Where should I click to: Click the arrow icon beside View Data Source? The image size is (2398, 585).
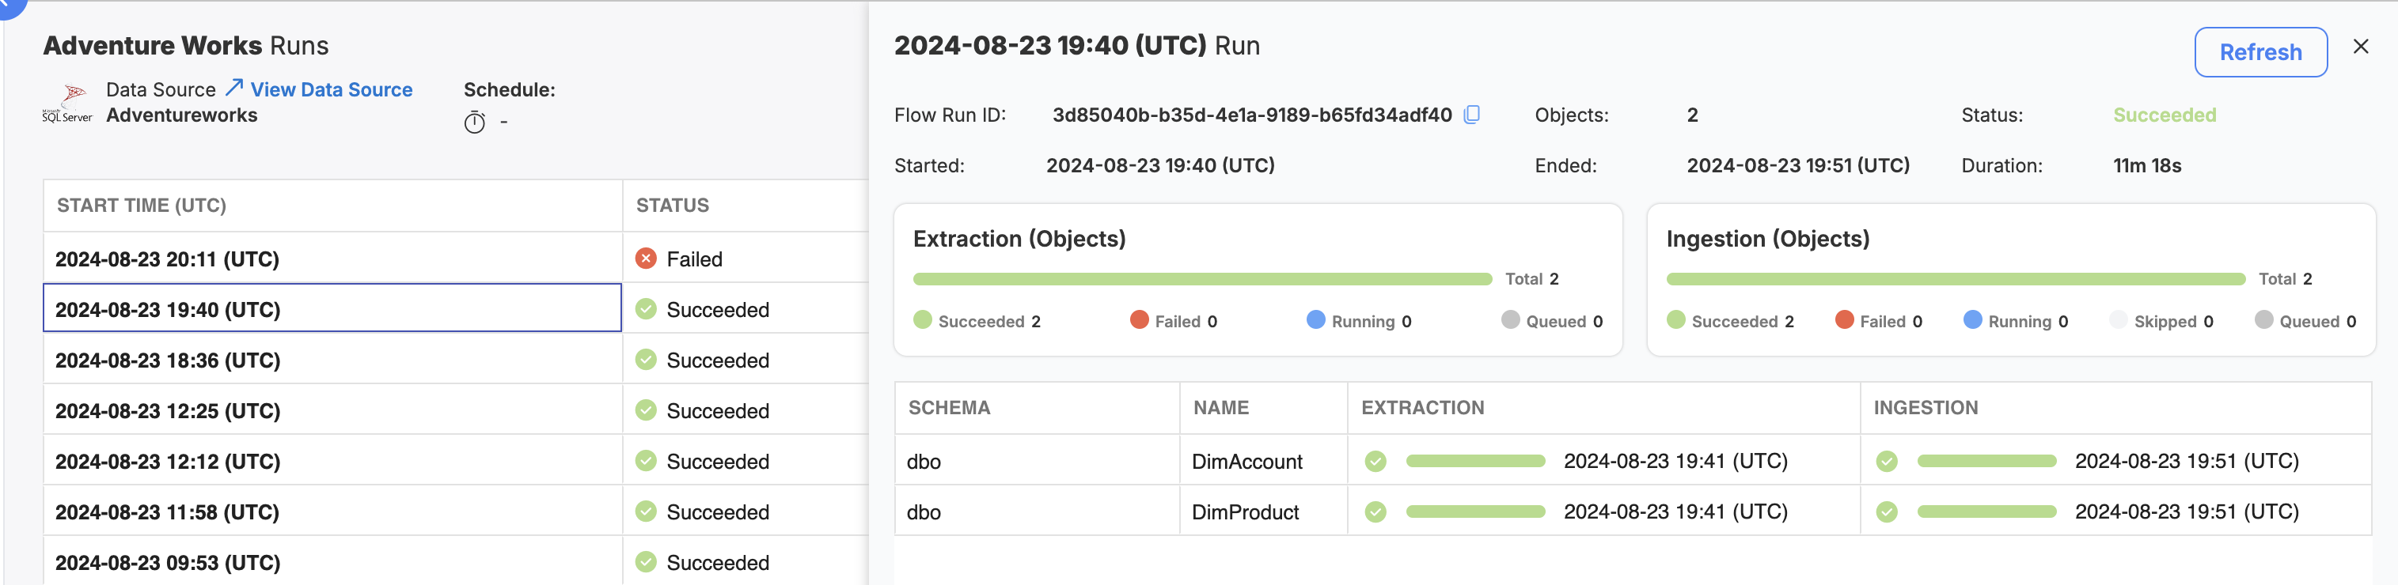[233, 89]
